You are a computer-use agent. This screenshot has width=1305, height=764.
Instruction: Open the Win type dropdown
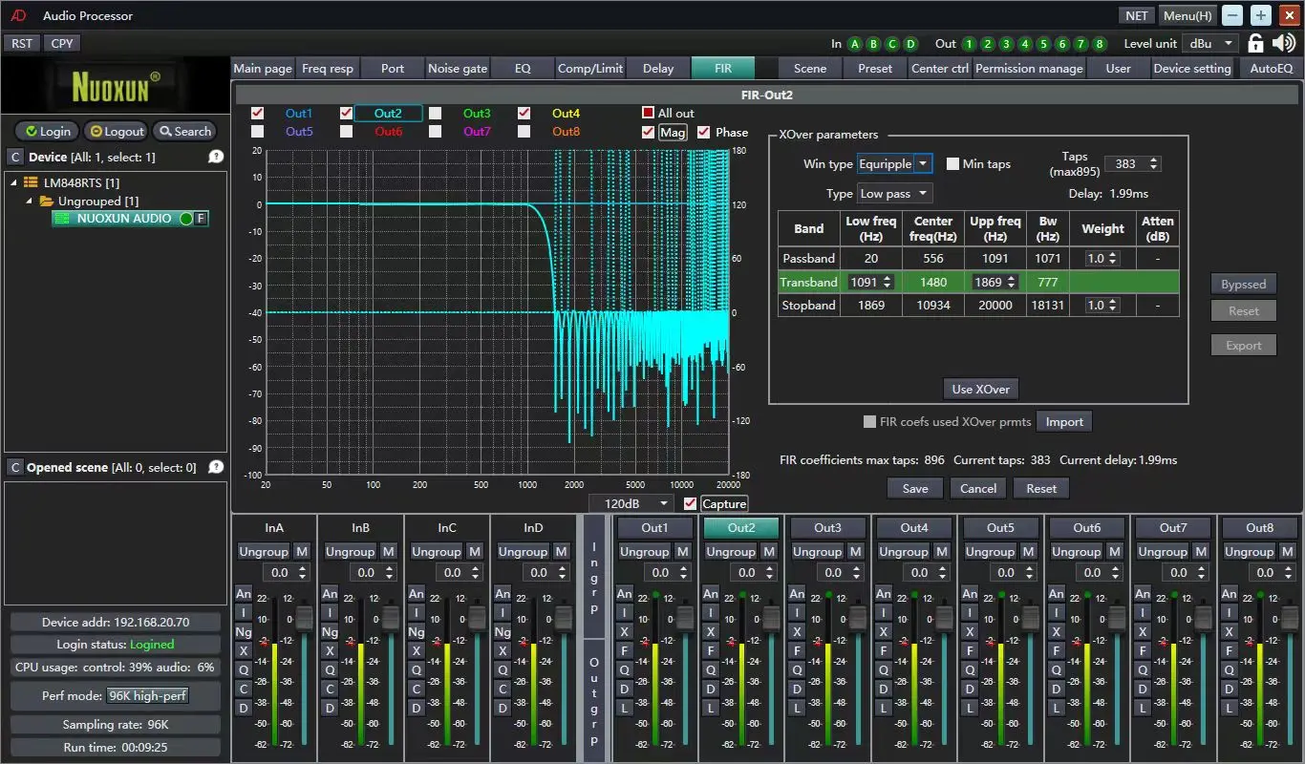pyautogui.click(x=894, y=164)
